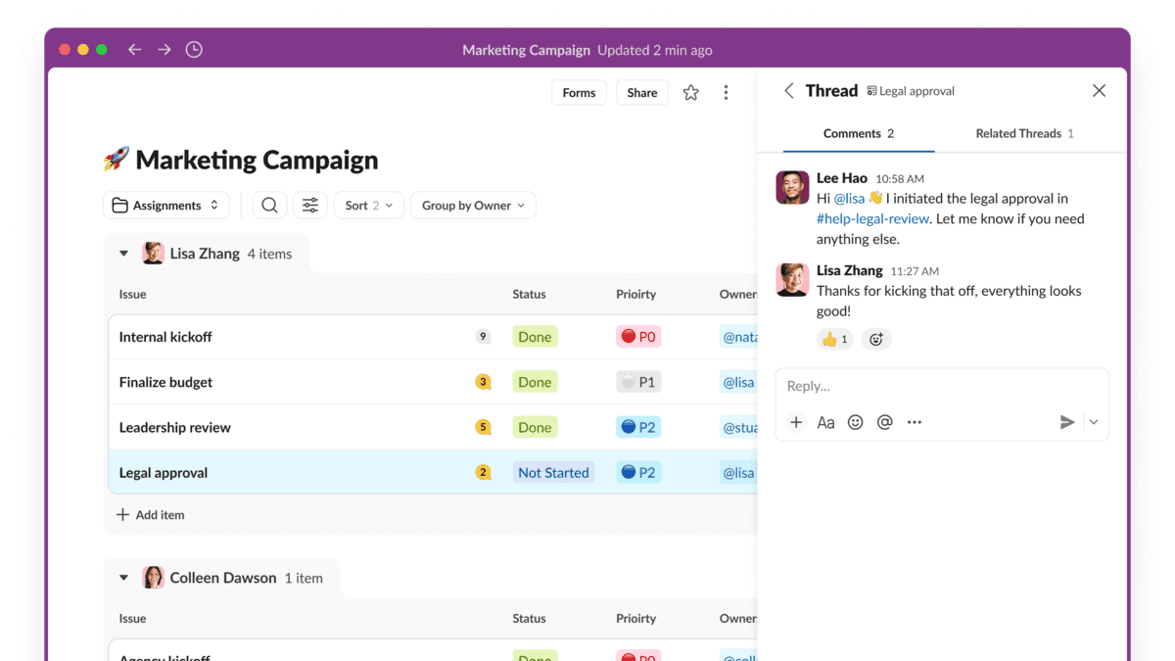1175x661 pixels.
Task: Toggle Aa text formatting in reply box
Action: point(825,422)
